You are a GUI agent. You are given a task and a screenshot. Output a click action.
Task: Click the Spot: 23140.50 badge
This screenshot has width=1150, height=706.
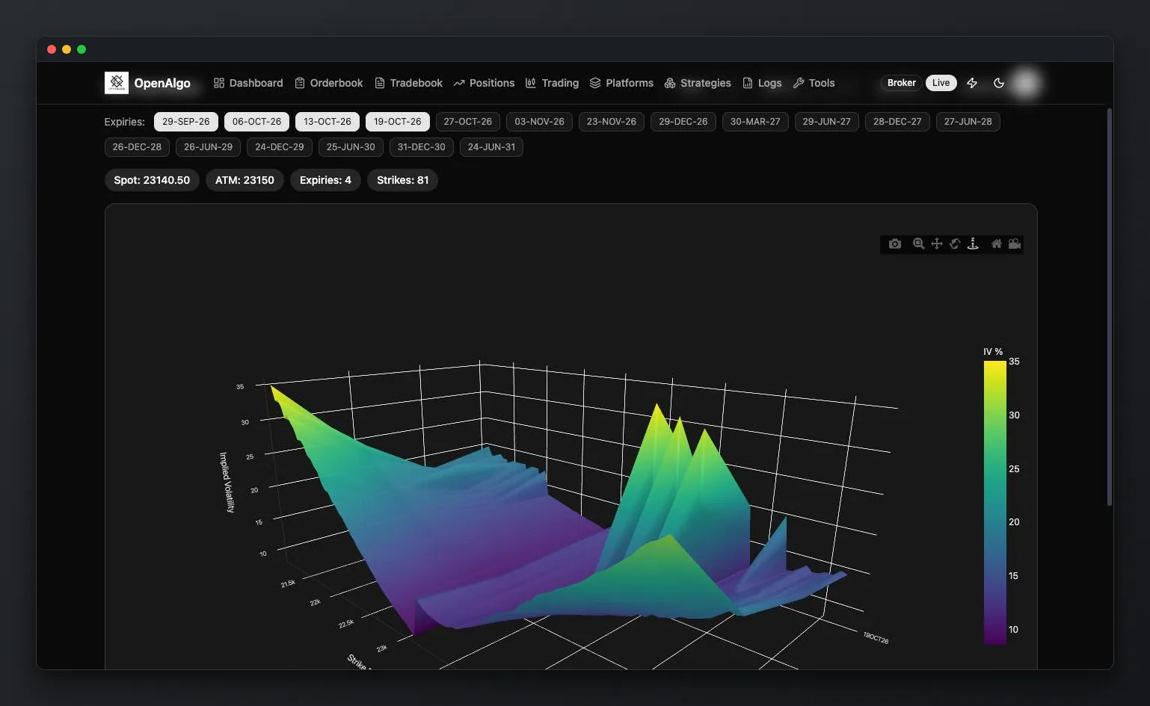152,180
